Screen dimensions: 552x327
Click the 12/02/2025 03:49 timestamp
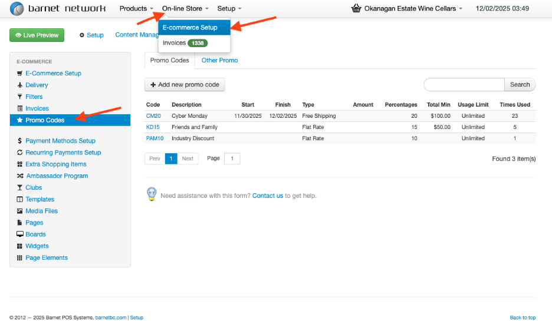(x=502, y=8)
